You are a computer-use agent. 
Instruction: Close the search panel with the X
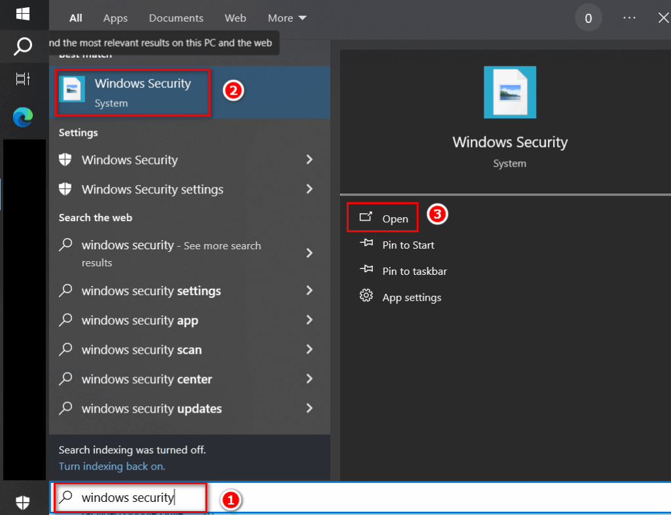664,18
